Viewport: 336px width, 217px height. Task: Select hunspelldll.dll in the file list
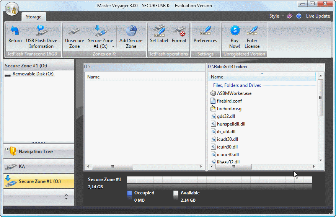point(231,124)
